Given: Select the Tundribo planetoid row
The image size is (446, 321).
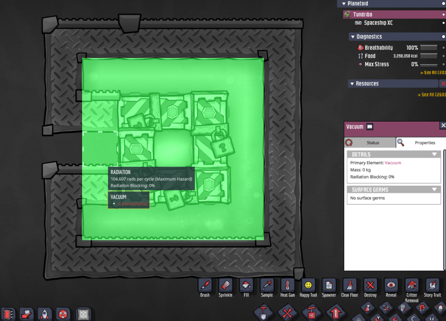Looking at the screenshot, I should 394,14.
